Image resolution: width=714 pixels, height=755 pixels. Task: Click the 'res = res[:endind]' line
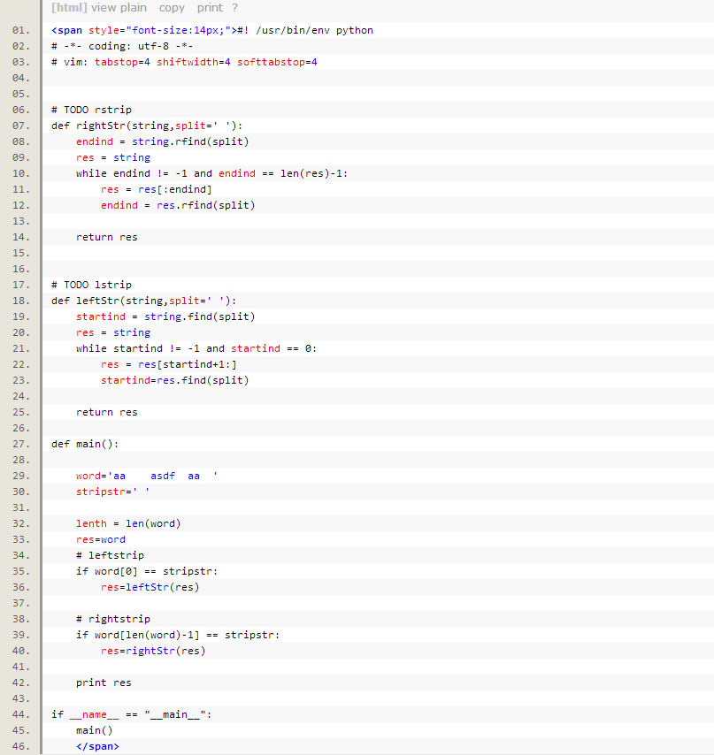click(156, 189)
